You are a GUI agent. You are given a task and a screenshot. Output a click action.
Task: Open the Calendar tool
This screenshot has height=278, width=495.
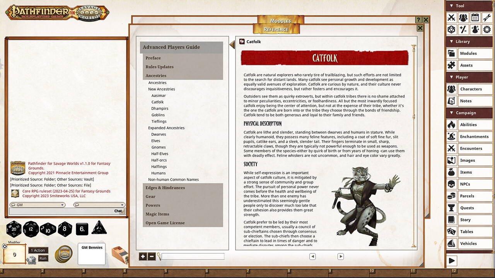pos(476,18)
